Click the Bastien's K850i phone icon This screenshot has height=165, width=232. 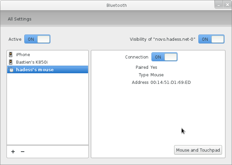click(x=11, y=62)
